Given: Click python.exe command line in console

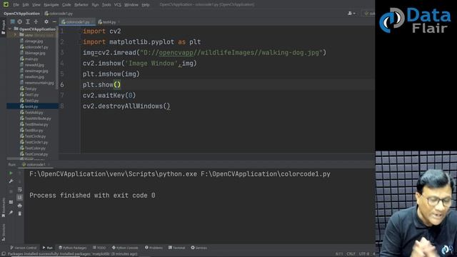Looking at the screenshot, I should [x=179, y=174].
